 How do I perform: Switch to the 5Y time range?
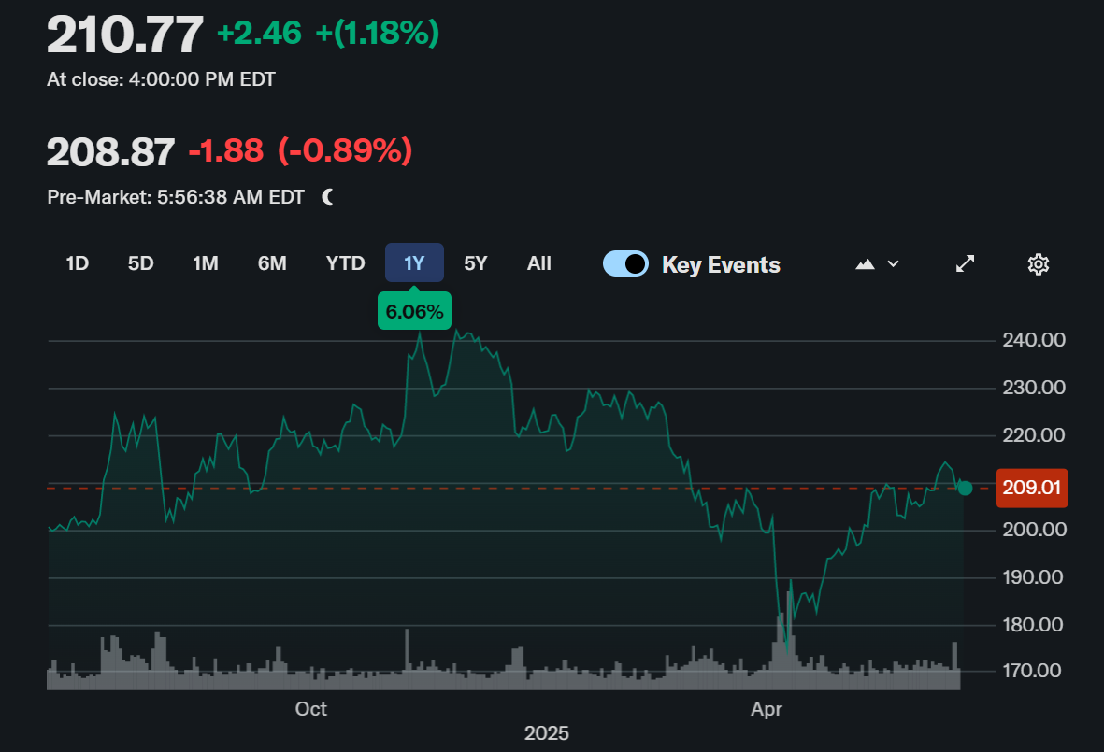[x=475, y=263]
